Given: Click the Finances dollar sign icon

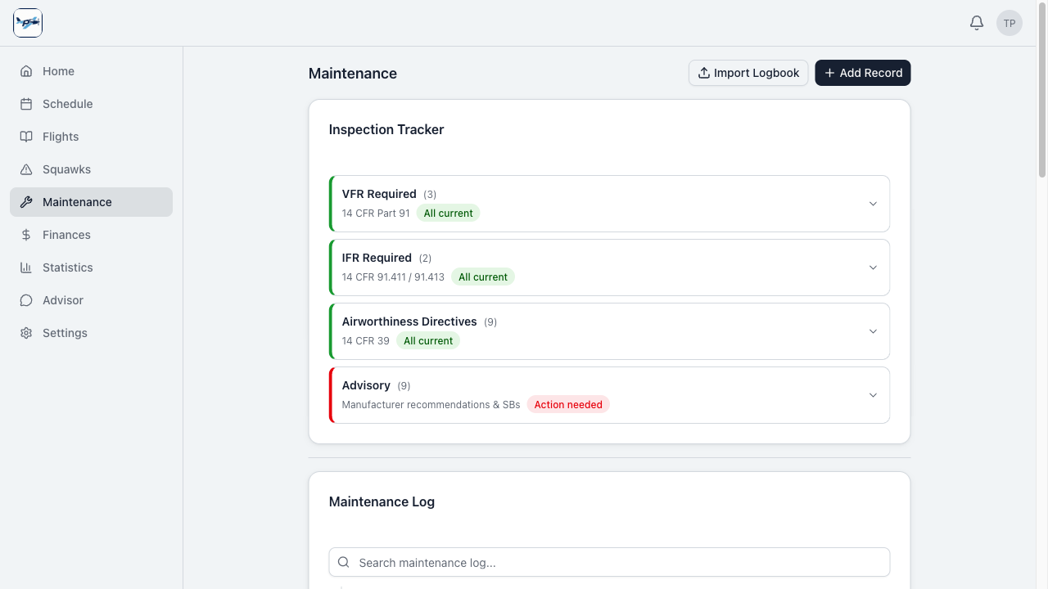Looking at the screenshot, I should [25, 235].
